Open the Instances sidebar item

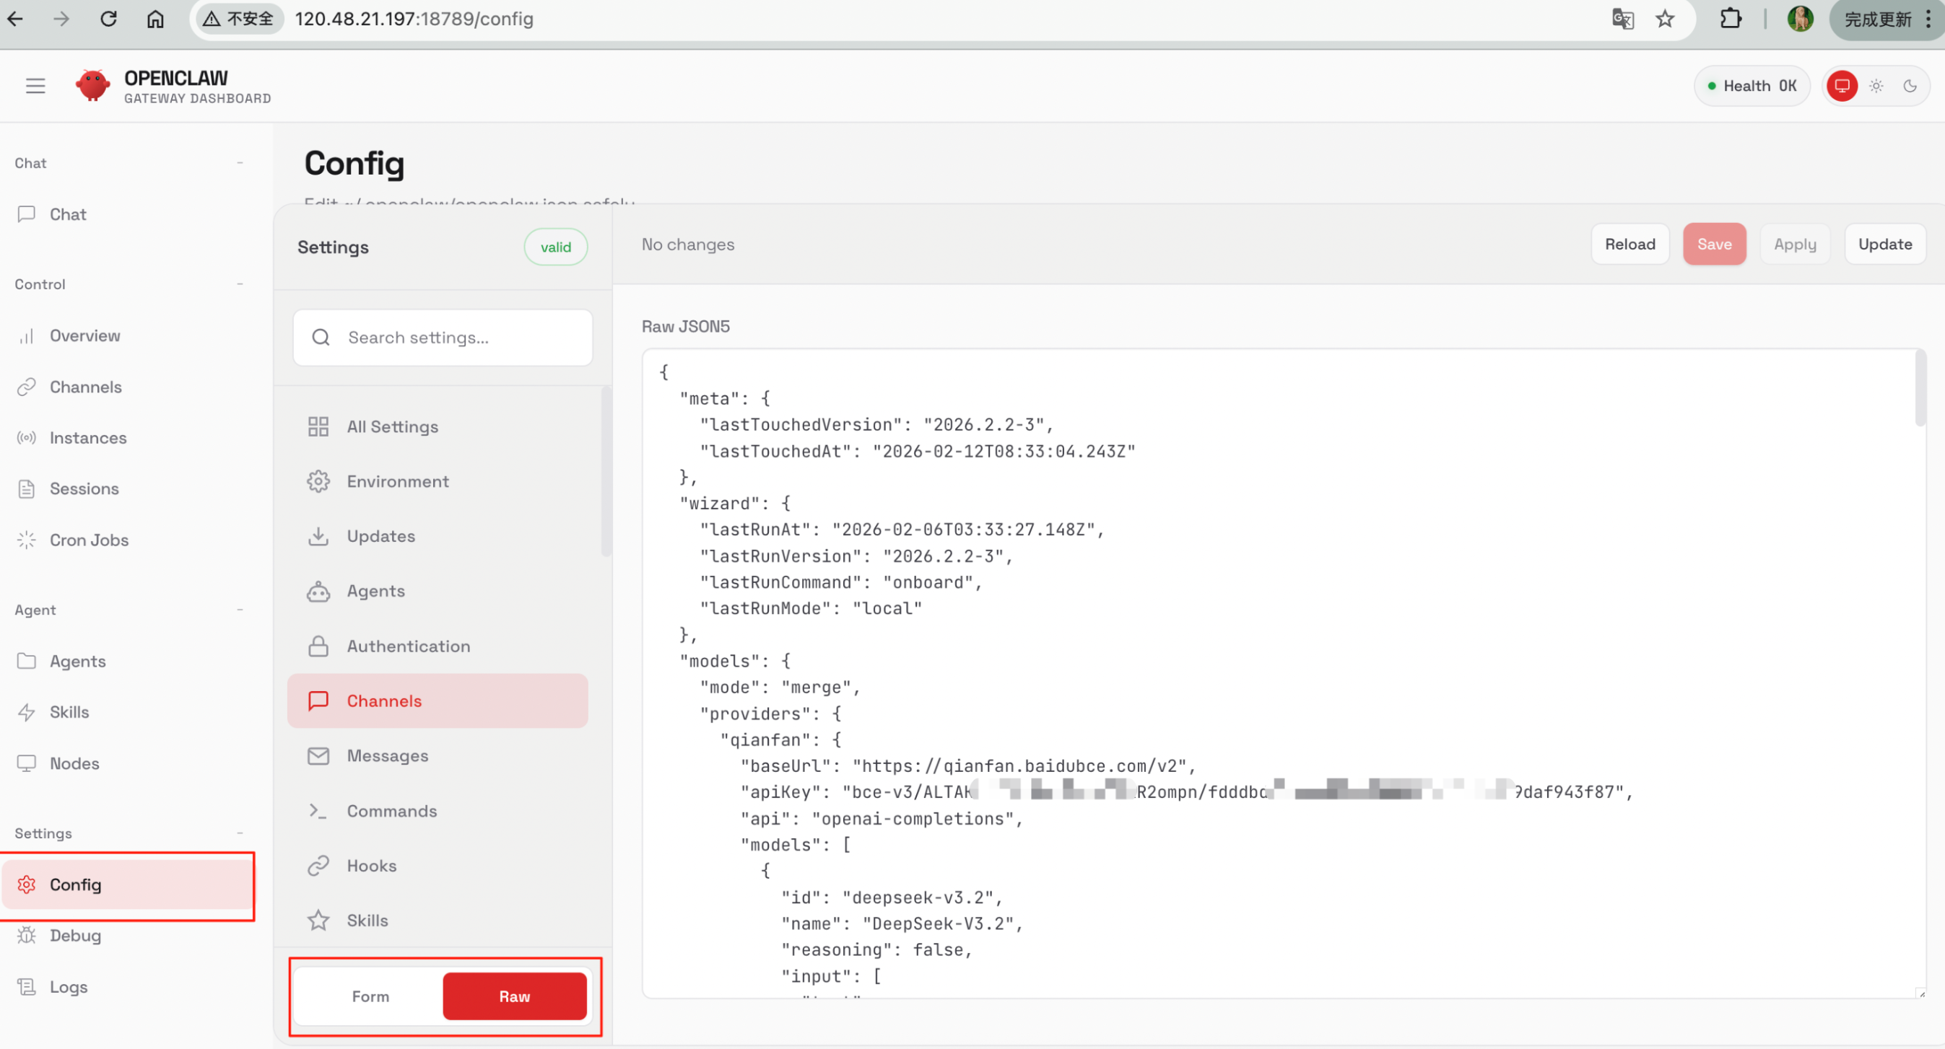(87, 438)
